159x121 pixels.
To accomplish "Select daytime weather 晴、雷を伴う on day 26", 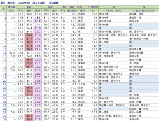I will (106, 102).
